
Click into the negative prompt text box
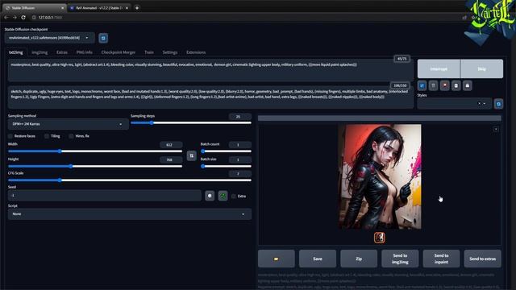210,97
